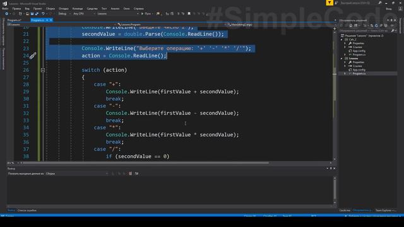The width and height of the screenshot is (404, 227).
Task: Open the Правка menu
Action: pyautogui.click(x=16, y=8)
